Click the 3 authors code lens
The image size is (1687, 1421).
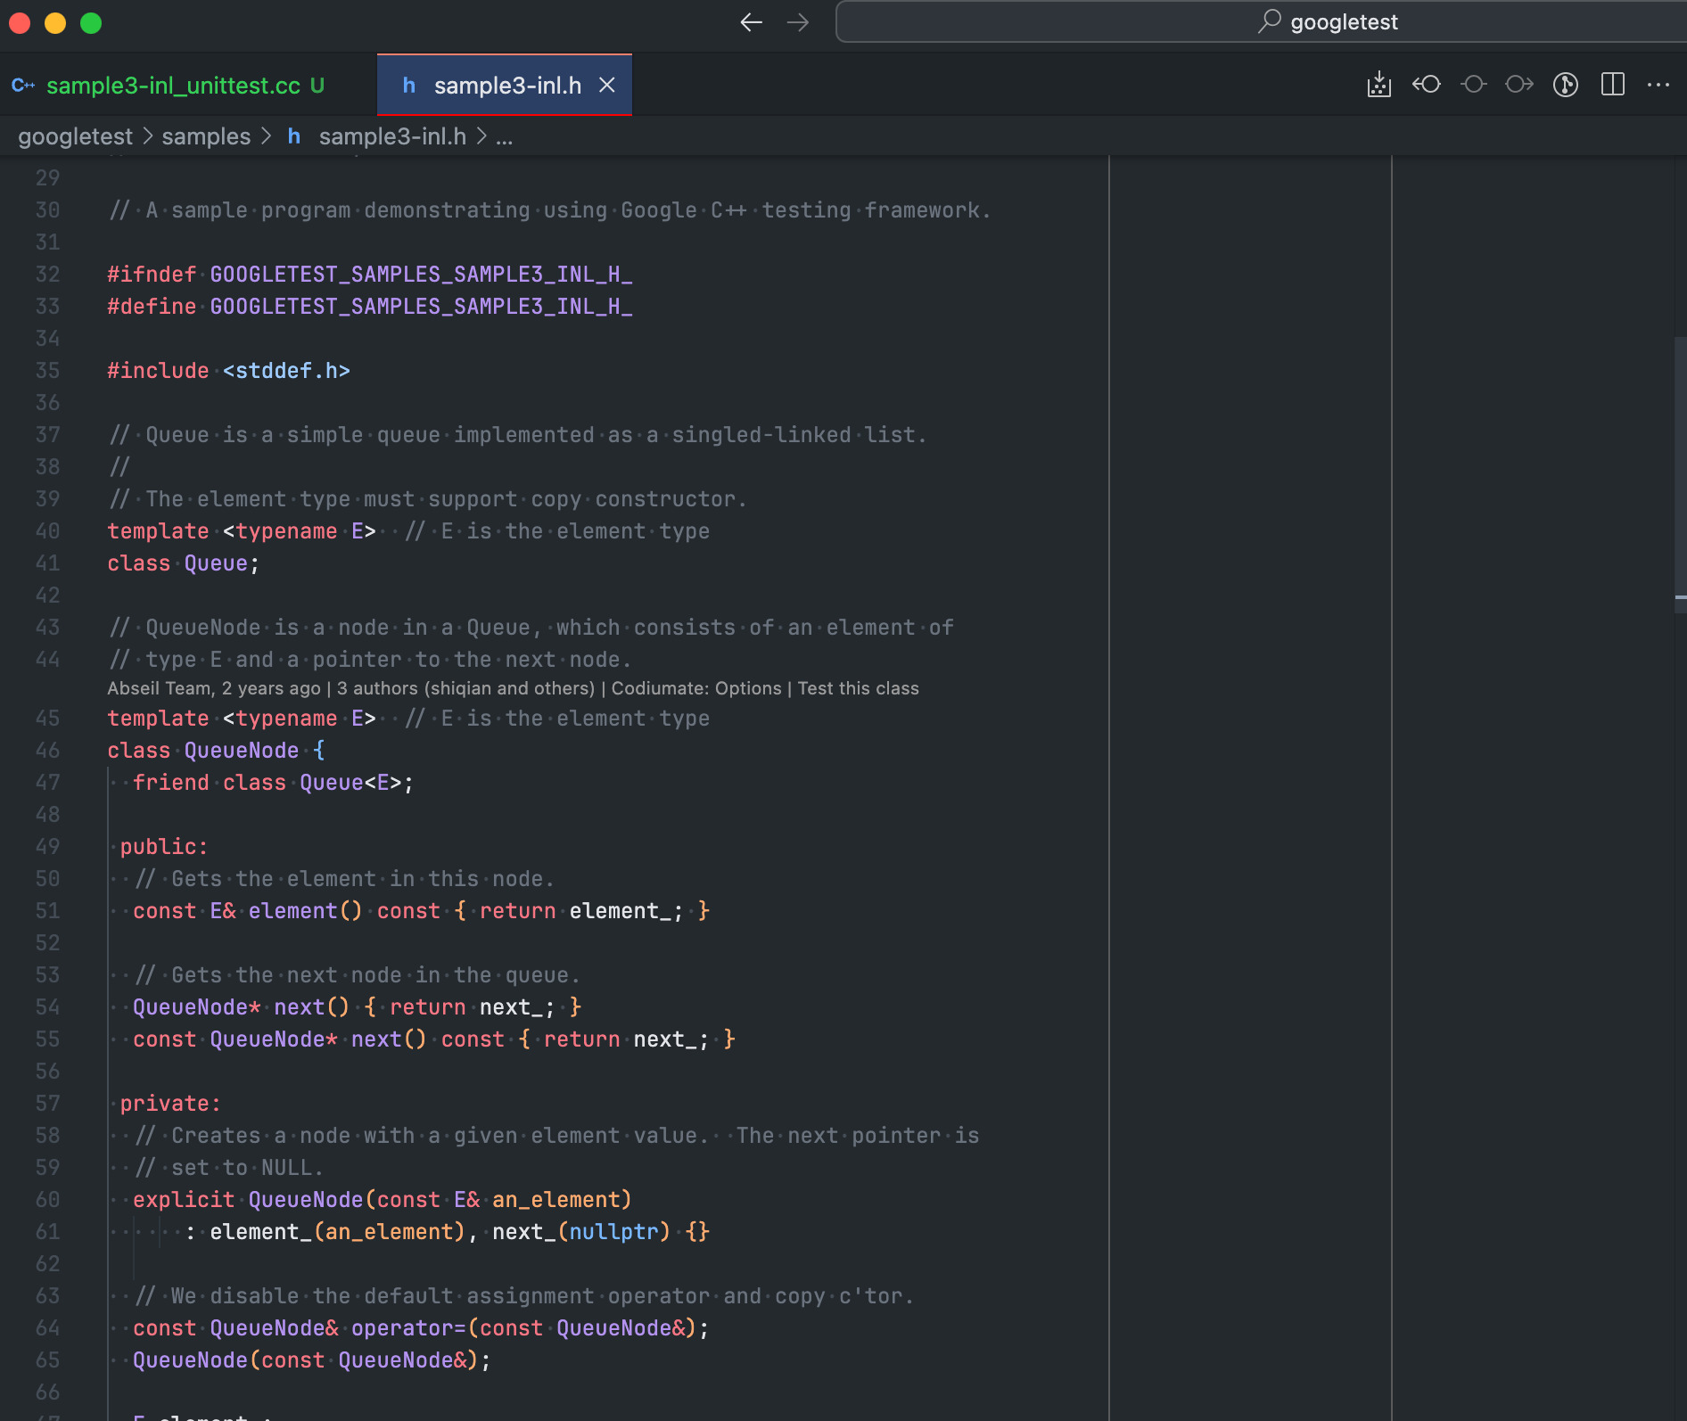pyautogui.click(x=465, y=688)
